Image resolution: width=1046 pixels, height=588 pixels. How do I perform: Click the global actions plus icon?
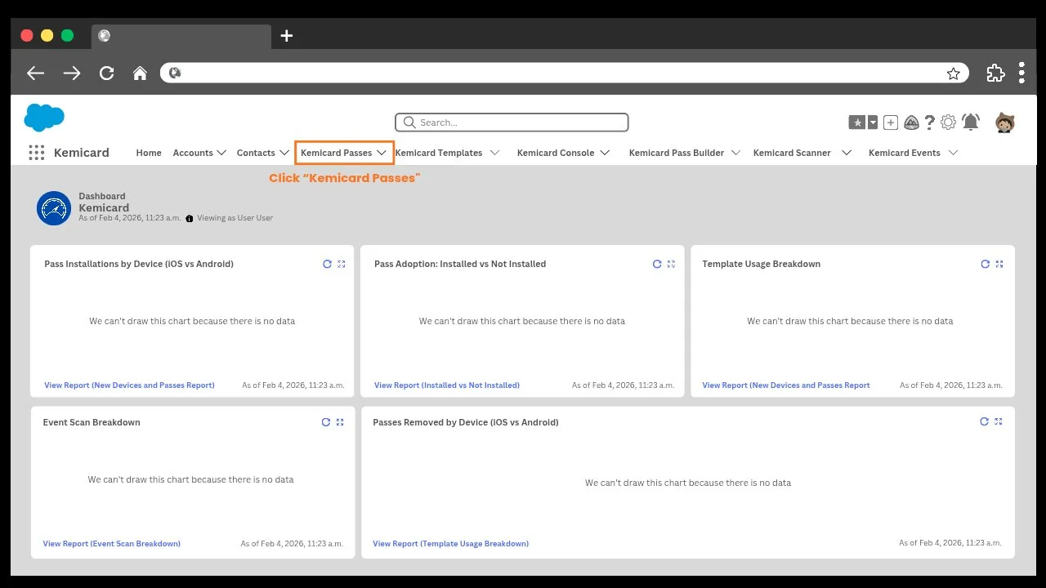click(891, 122)
